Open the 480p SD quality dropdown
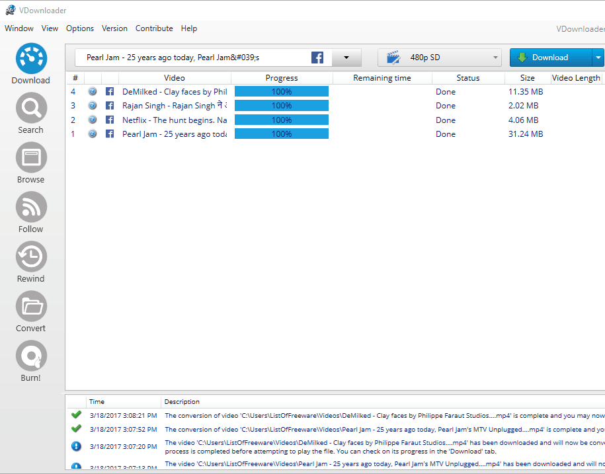 coord(440,58)
